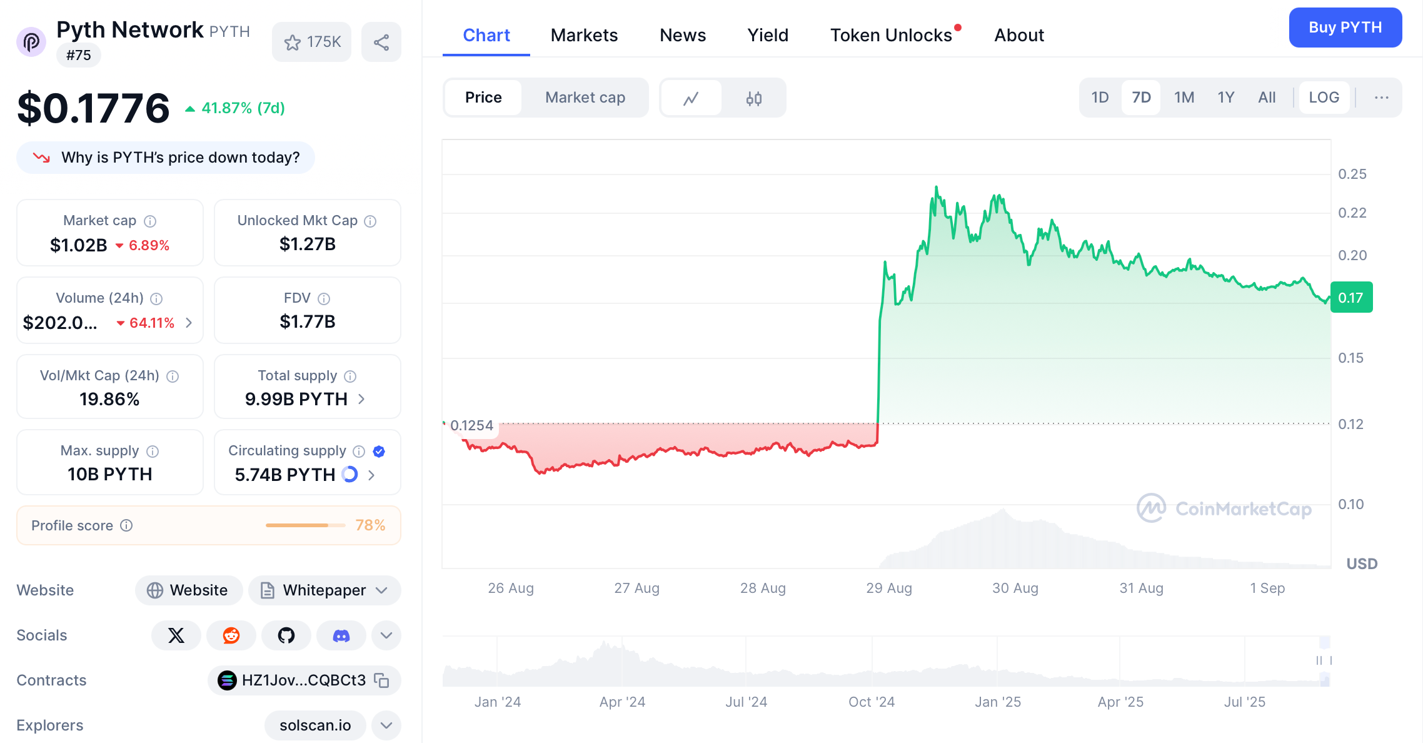Viewport: 1423px width, 743px height.
Task: Switch chart to candlestick view
Action: (754, 98)
